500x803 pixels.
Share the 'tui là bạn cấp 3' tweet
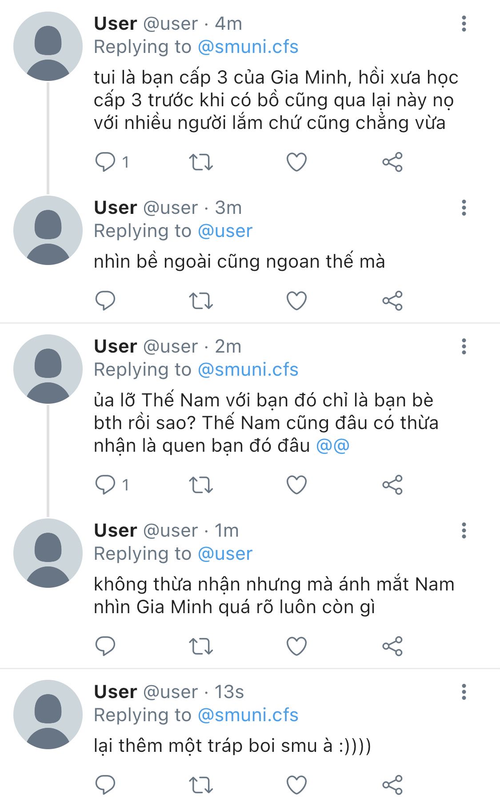point(392,162)
